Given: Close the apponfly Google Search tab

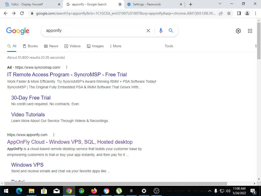Looking at the screenshot, I should pyautogui.click(x=120, y=5).
